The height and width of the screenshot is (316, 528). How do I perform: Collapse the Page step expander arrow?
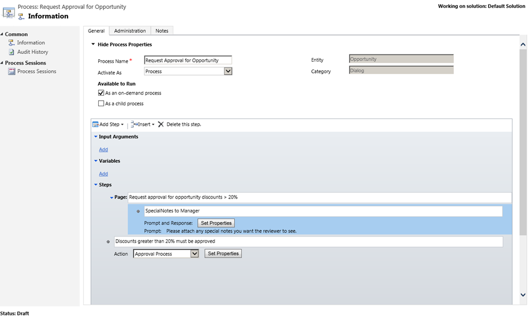point(112,197)
